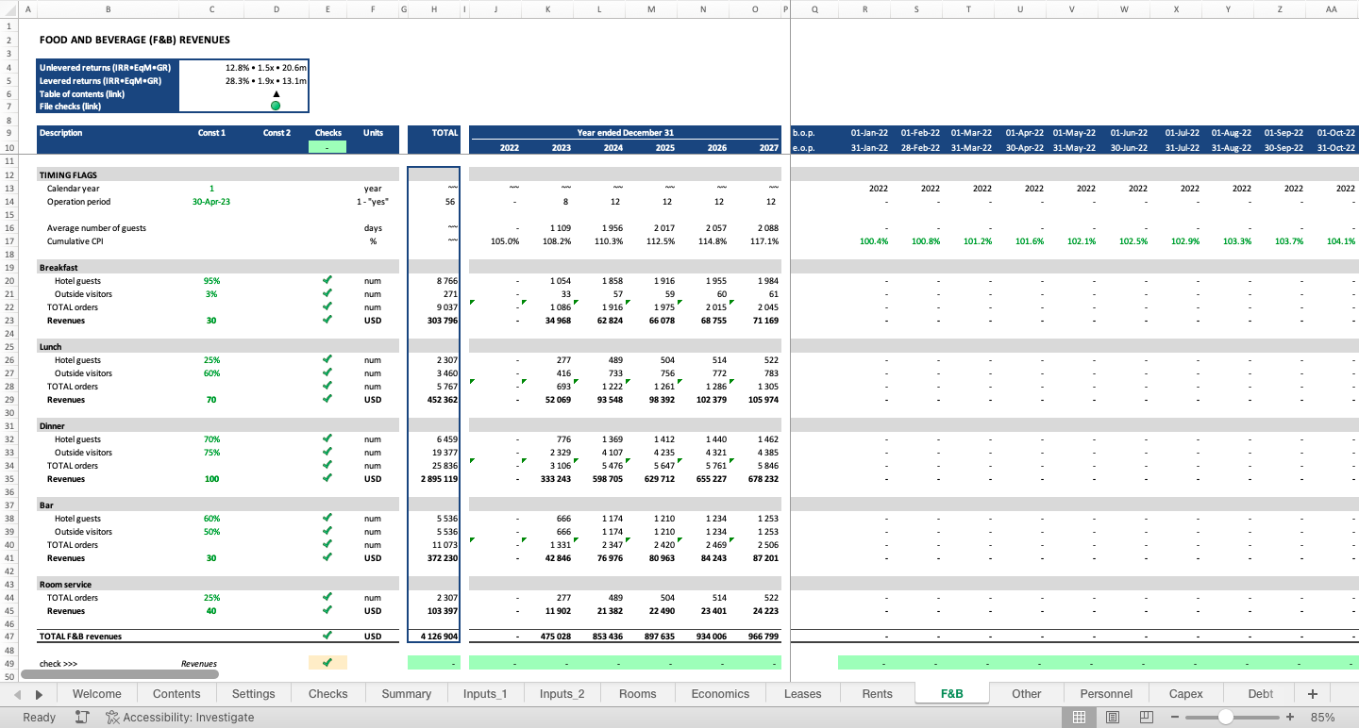The height and width of the screenshot is (728, 1359).
Task: Select Bar Hotel guests 60% cell
Action: (x=211, y=519)
